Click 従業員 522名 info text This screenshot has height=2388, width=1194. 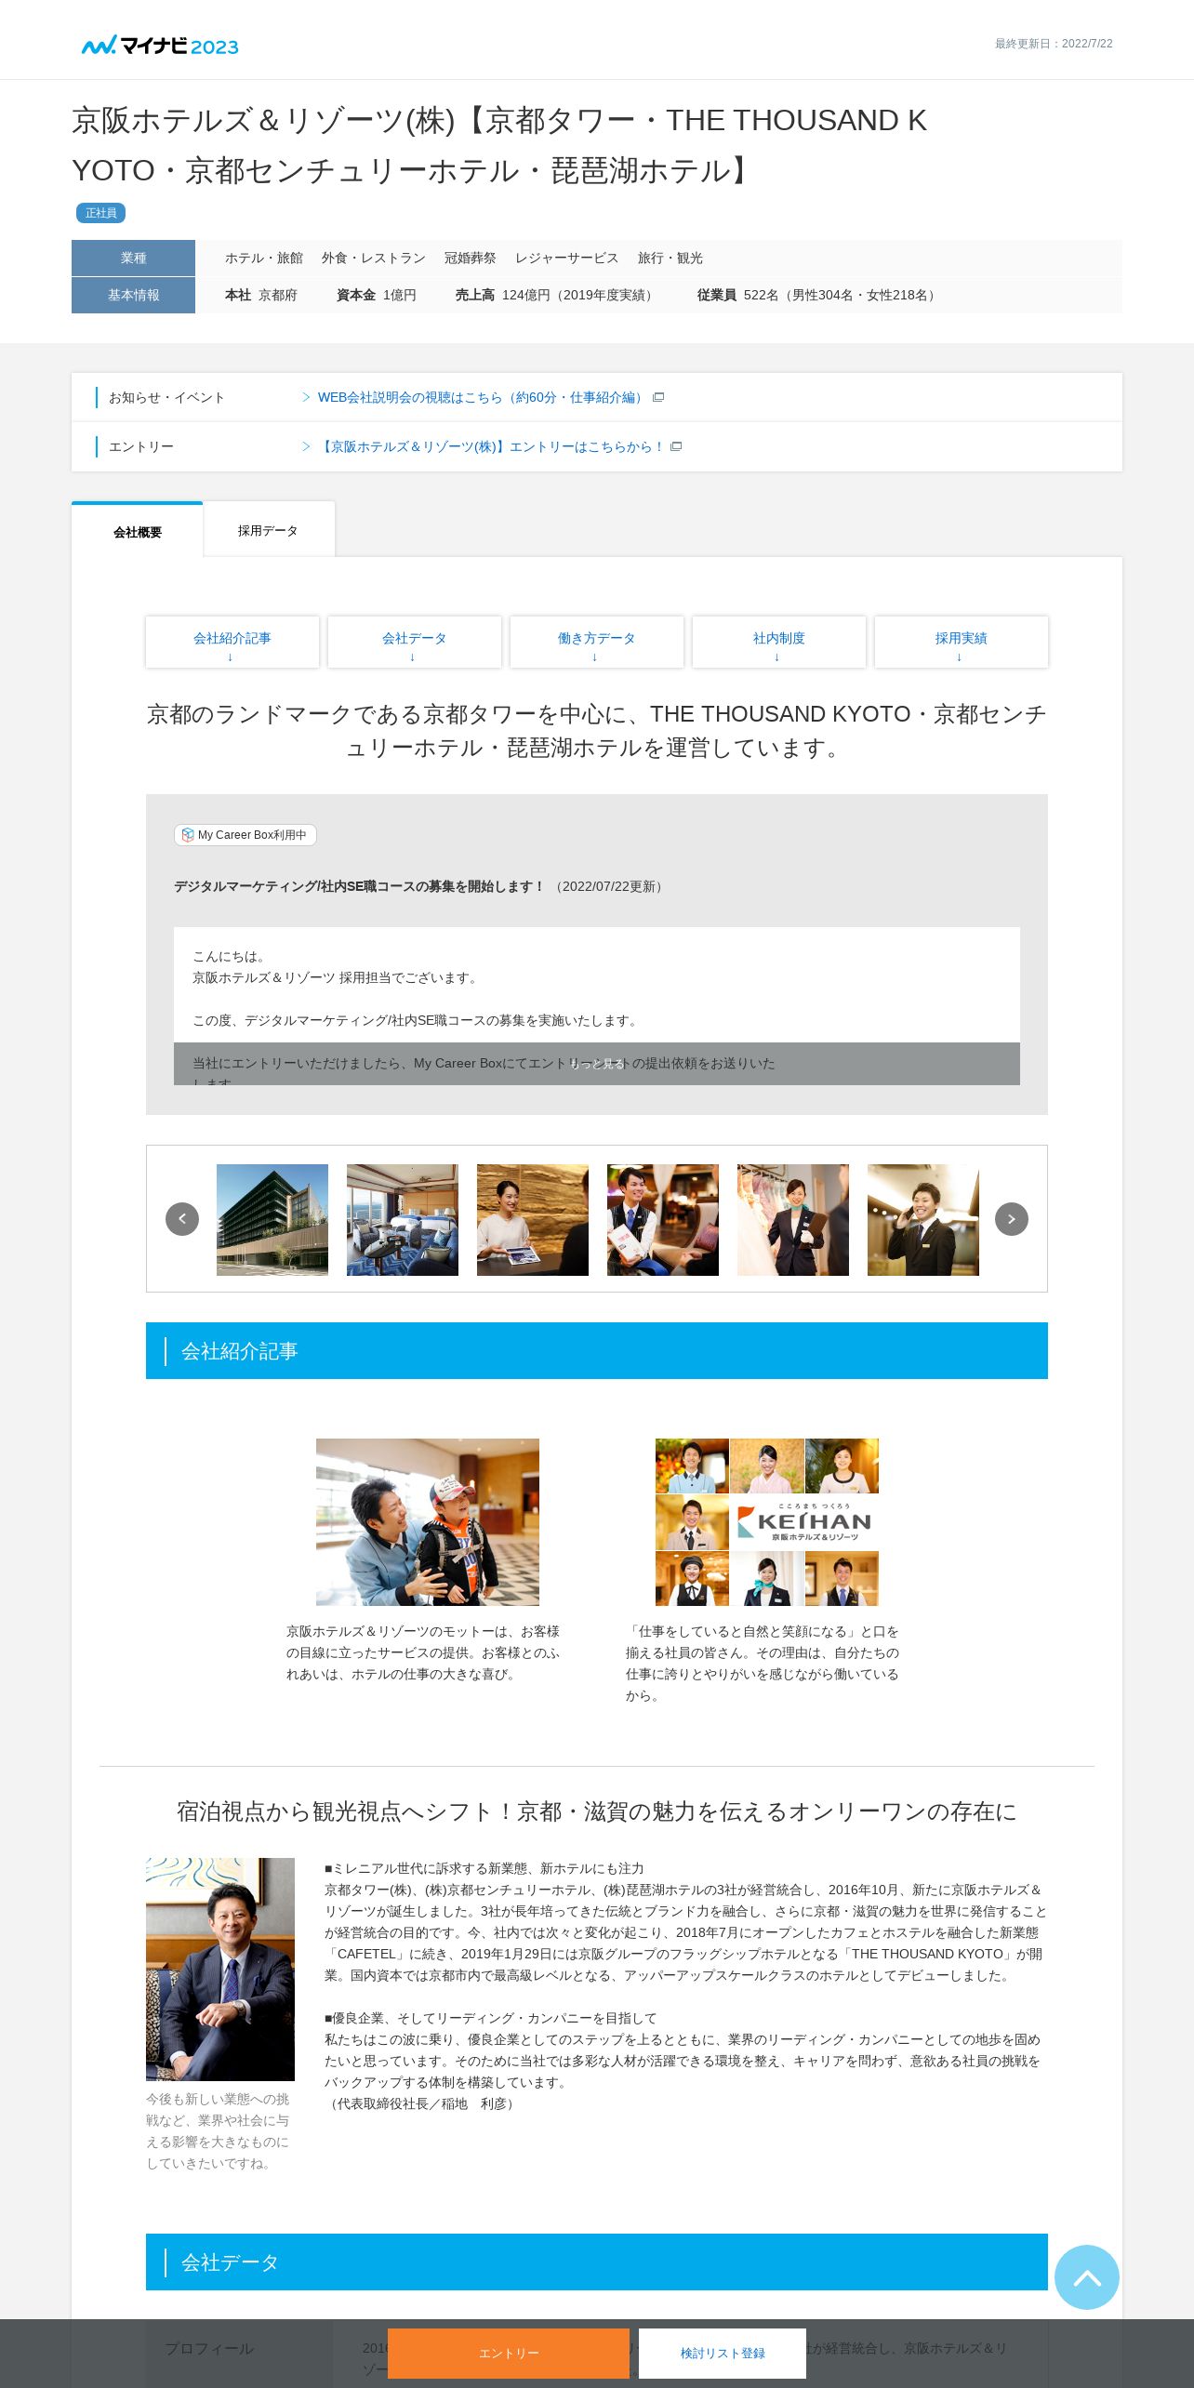[818, 295]
